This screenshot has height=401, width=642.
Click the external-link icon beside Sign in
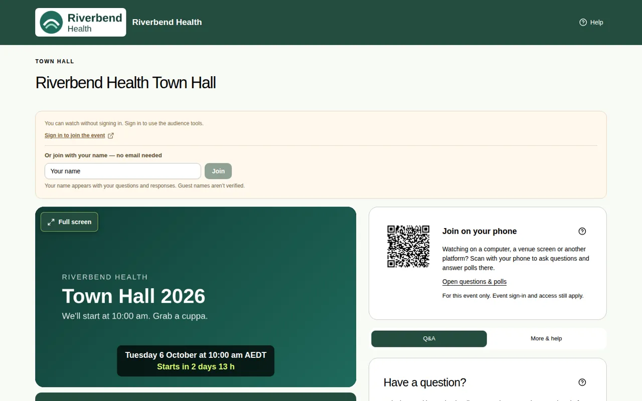pos(111,135)
